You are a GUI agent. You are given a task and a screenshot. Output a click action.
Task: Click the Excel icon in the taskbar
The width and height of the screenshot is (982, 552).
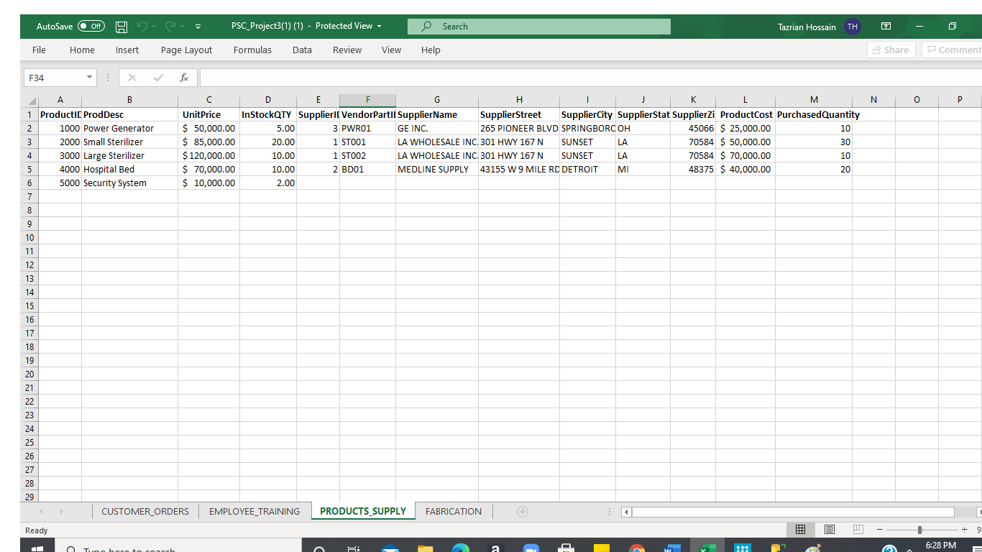[x=707, y=546]
